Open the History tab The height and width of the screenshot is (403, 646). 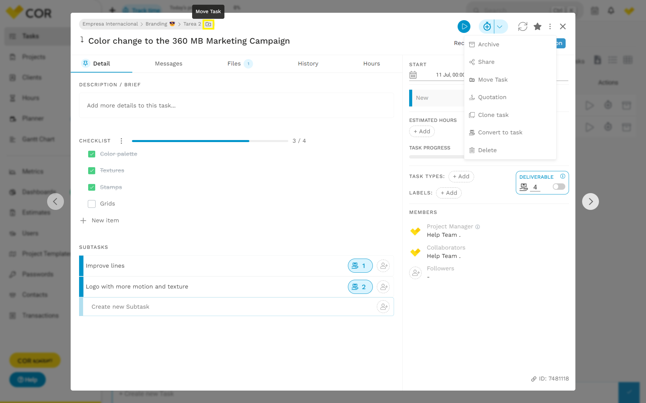point(308,63)
